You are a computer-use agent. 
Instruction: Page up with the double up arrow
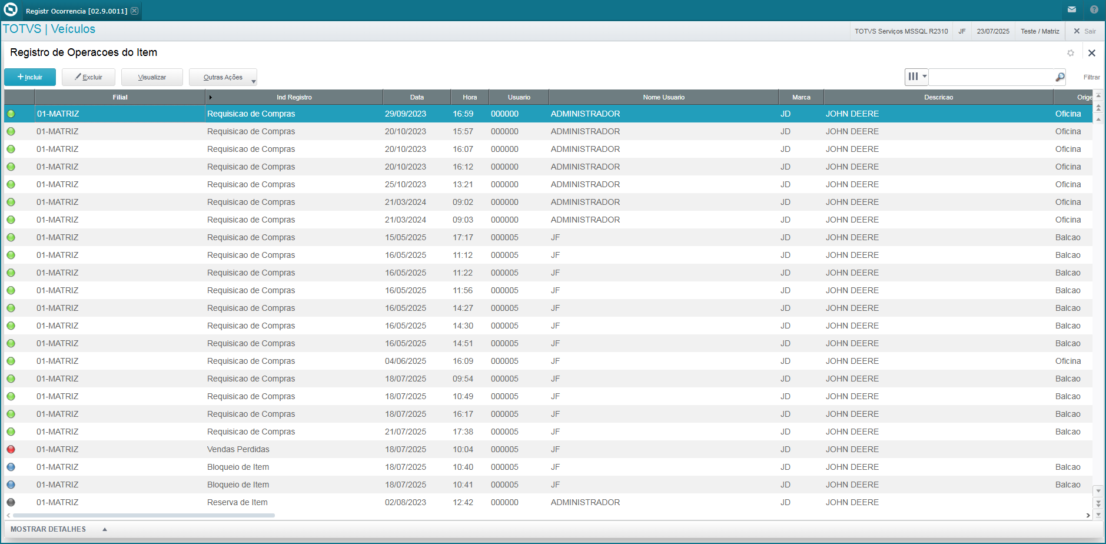pos(1098,107)
